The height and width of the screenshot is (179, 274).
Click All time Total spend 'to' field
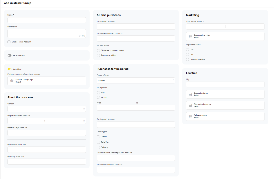[x=155, y=27]
